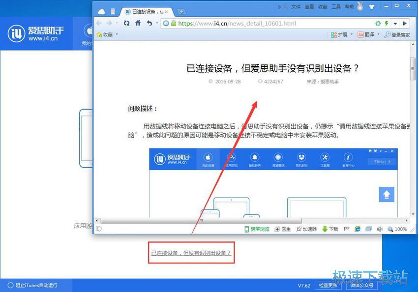The width and height of the screenshot is (418, 292).
Task: Click the 翻译 translate button
Action: [x=366, y=34]
